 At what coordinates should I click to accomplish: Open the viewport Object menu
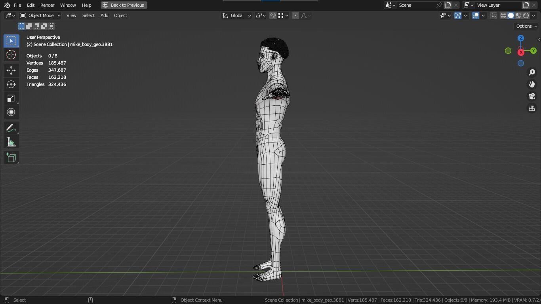click(x=120, y=15)
